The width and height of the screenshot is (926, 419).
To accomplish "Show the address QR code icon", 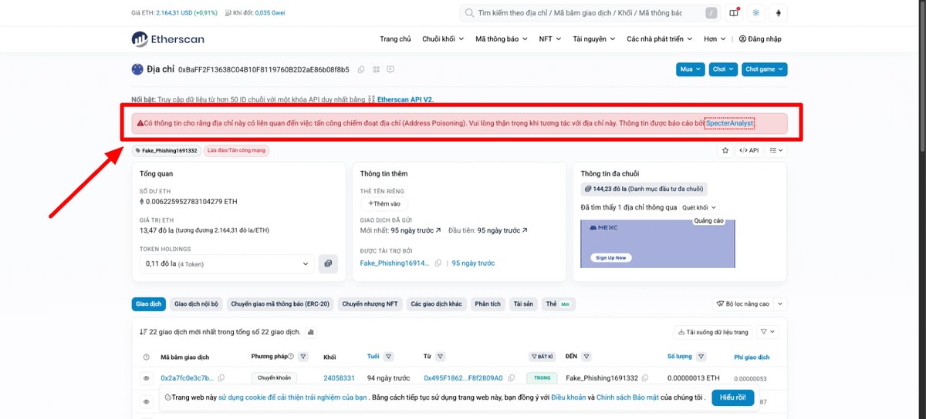I will (x=376, y=69).
